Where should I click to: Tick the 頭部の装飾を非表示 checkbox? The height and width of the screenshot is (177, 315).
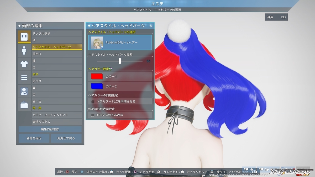(93, 115)
